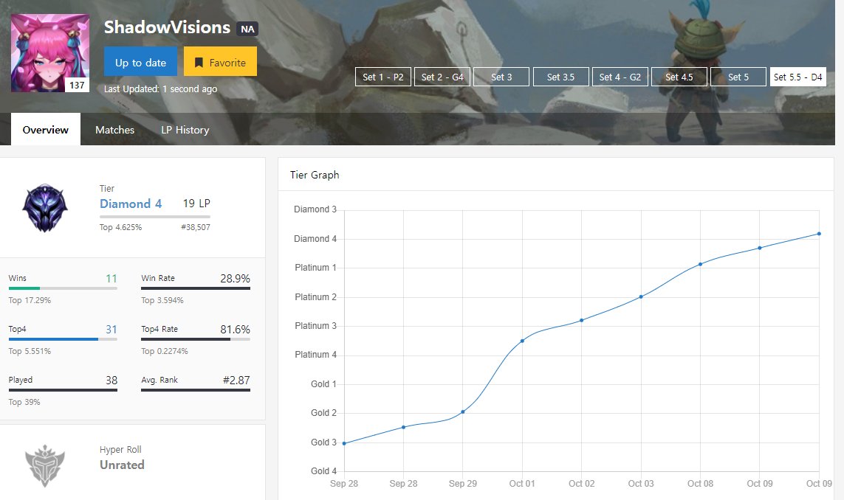This screenshot has height=500, width=844.
Task: Click the Top4 Rate progress bar
Action: click(196, 339)
